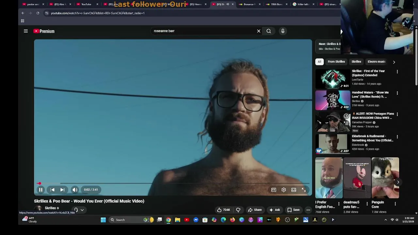The width and height of the screenshot is (418, 235).
Task: Open options for deadmau5 short
Action: pos(367,204)
